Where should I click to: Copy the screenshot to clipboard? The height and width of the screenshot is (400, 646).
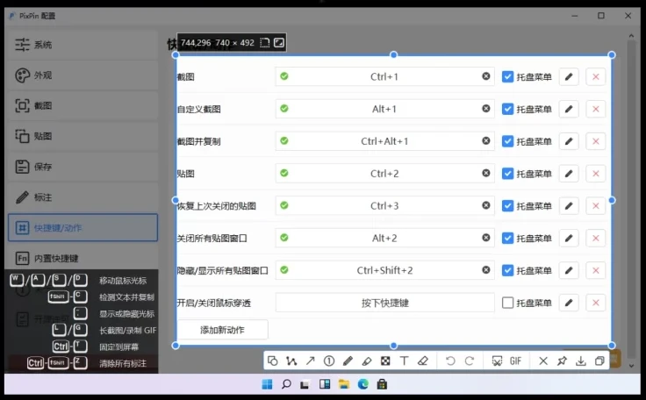(599, 361)
